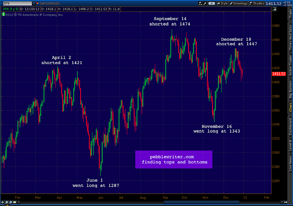This screenshot has width=293, height=206.
Task: Click the purple pebblewriter.com text box
Action: click(174, 159)
